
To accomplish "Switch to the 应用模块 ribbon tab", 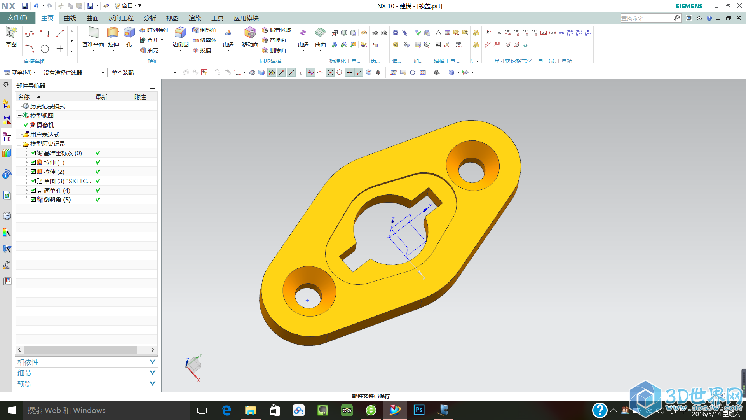I will (x=246, y=18).
